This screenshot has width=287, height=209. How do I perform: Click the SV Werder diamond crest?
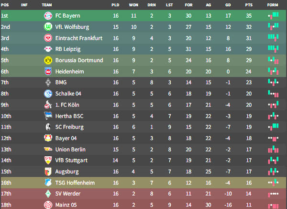point(48,194)
